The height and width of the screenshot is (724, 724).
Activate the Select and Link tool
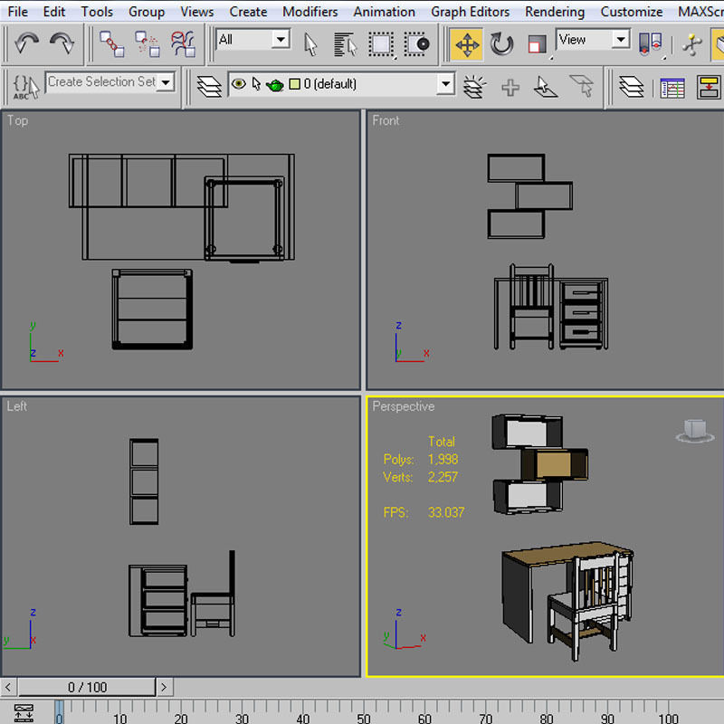click(112, 43)
